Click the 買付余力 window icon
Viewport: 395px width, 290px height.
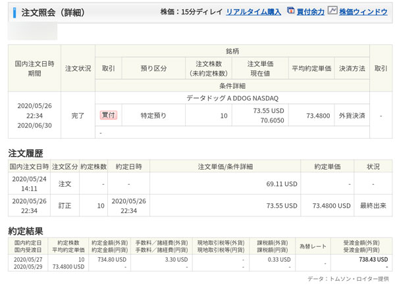(290, 11)
